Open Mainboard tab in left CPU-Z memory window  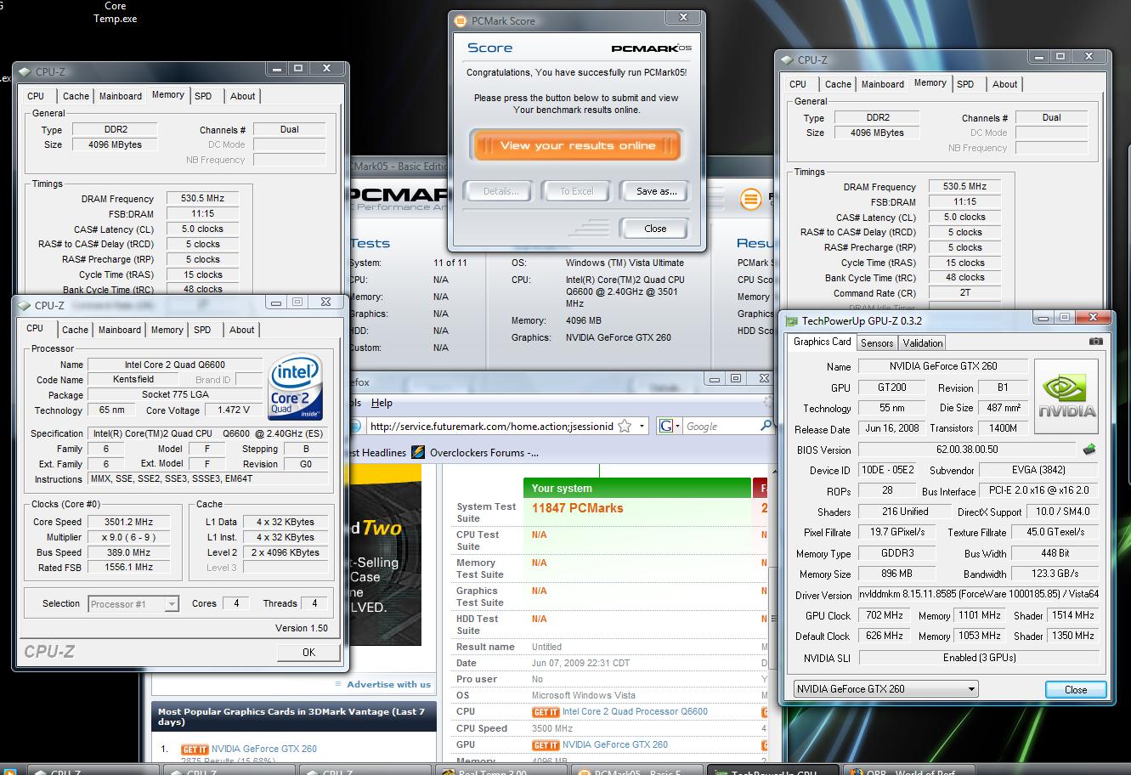[121, 96]
